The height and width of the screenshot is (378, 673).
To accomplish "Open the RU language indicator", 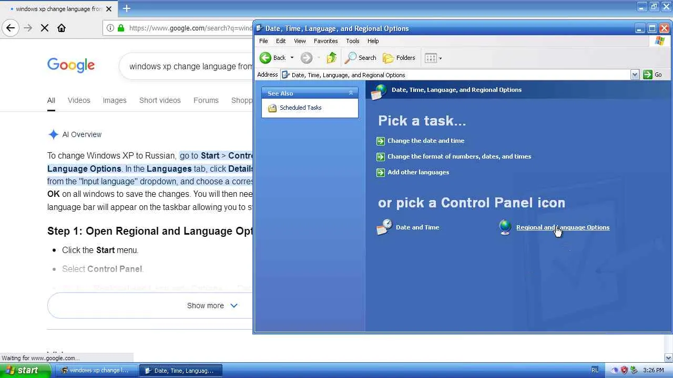I will coord(595,370).
